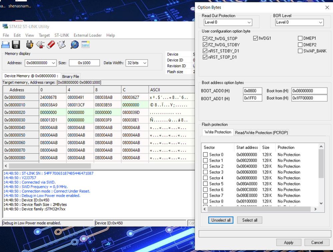The width and height of the screenshot is (333, 252).
Task: Click the Select all button
Action: point(250,220)
